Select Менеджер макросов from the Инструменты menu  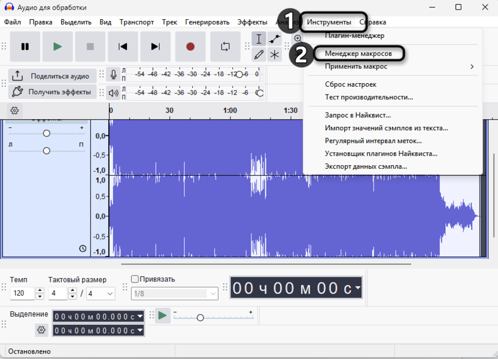coord(360,53)
